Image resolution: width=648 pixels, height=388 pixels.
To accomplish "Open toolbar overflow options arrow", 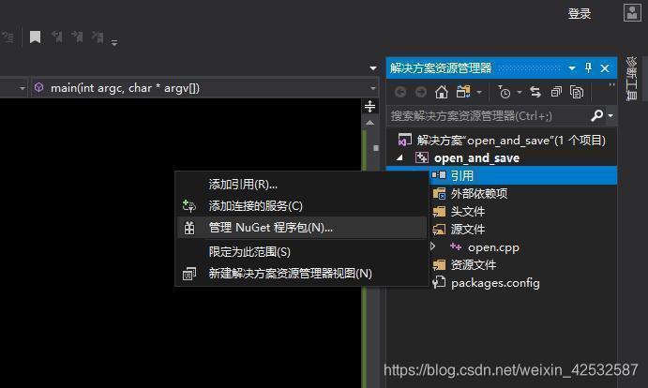I will (x=114, y=42).
